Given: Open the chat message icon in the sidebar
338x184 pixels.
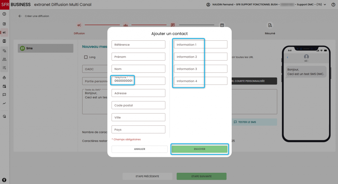Looking at the screenshot, I should pos(4,95).
